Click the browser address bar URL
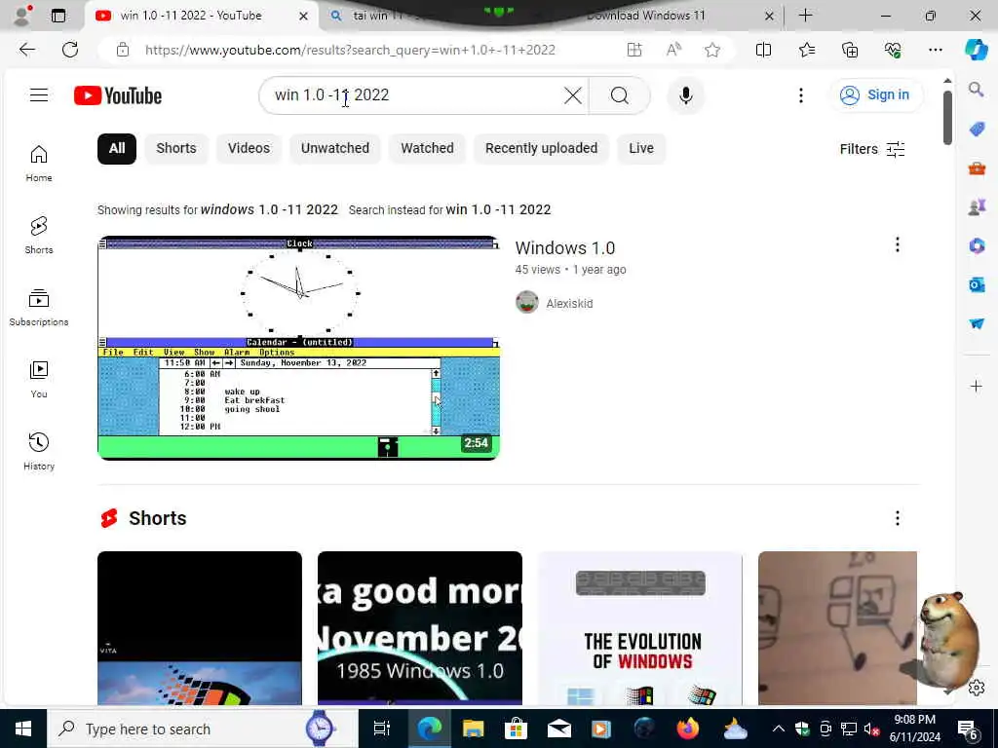This screenshot has height=748, width=998. 350,50
